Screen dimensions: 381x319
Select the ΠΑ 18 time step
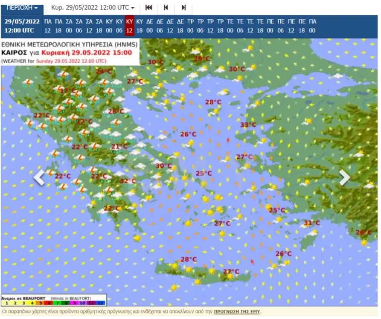[x=58, y=26]
